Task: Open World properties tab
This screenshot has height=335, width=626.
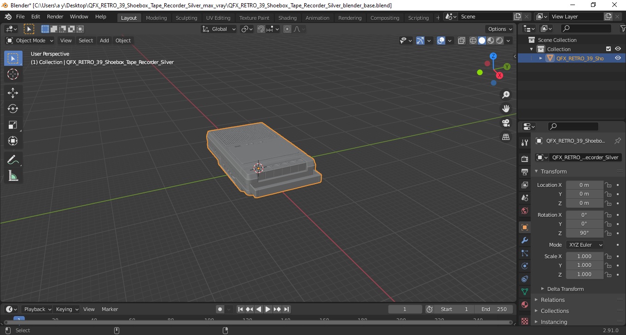Action: point(524,210)
